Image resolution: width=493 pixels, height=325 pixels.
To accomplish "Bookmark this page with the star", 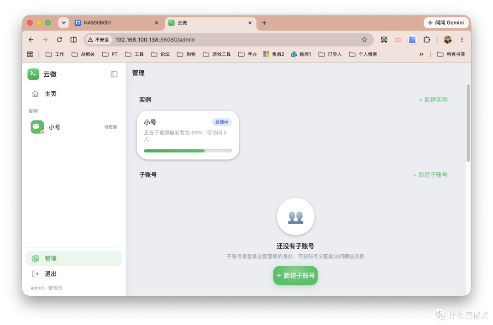I will (x=364, y=40).
